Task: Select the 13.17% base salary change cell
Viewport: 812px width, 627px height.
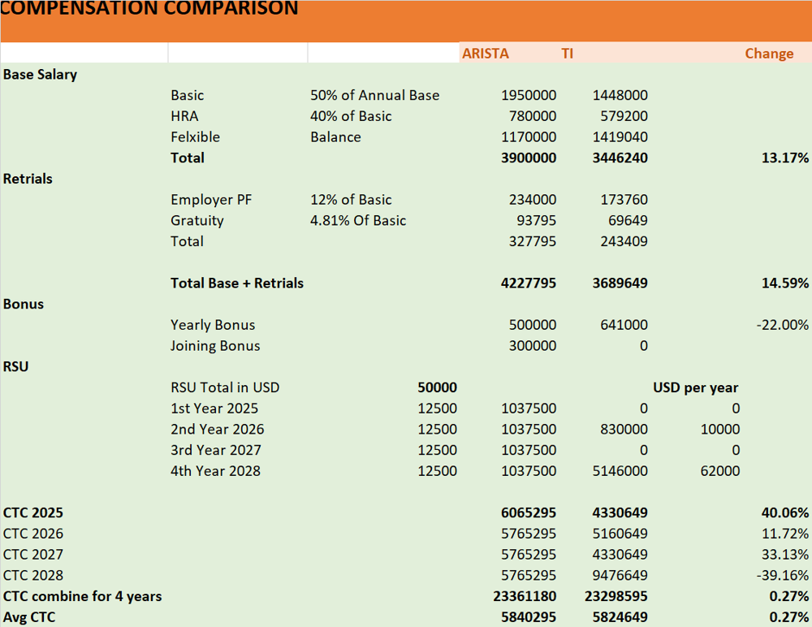Action: tap(784, 158)
